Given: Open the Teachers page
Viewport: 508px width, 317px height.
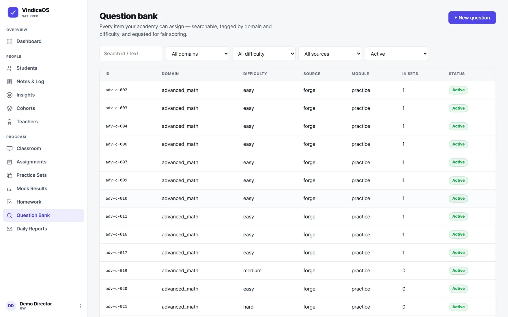Looking at the screenshot, I should (44, 122).
